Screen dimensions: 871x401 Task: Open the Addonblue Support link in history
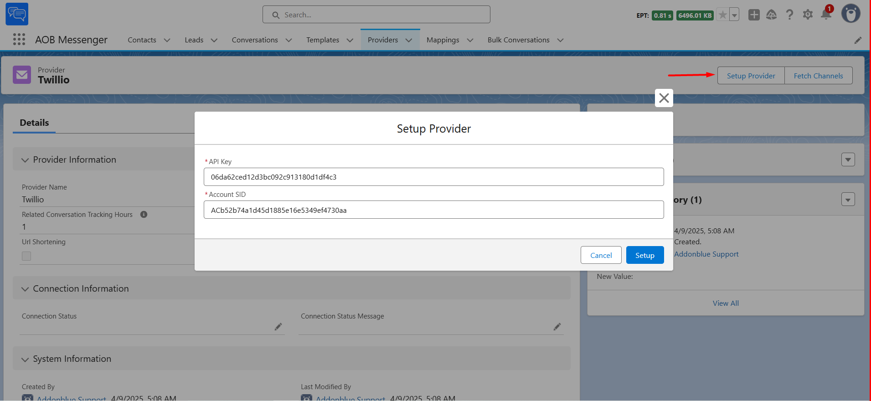706,254
